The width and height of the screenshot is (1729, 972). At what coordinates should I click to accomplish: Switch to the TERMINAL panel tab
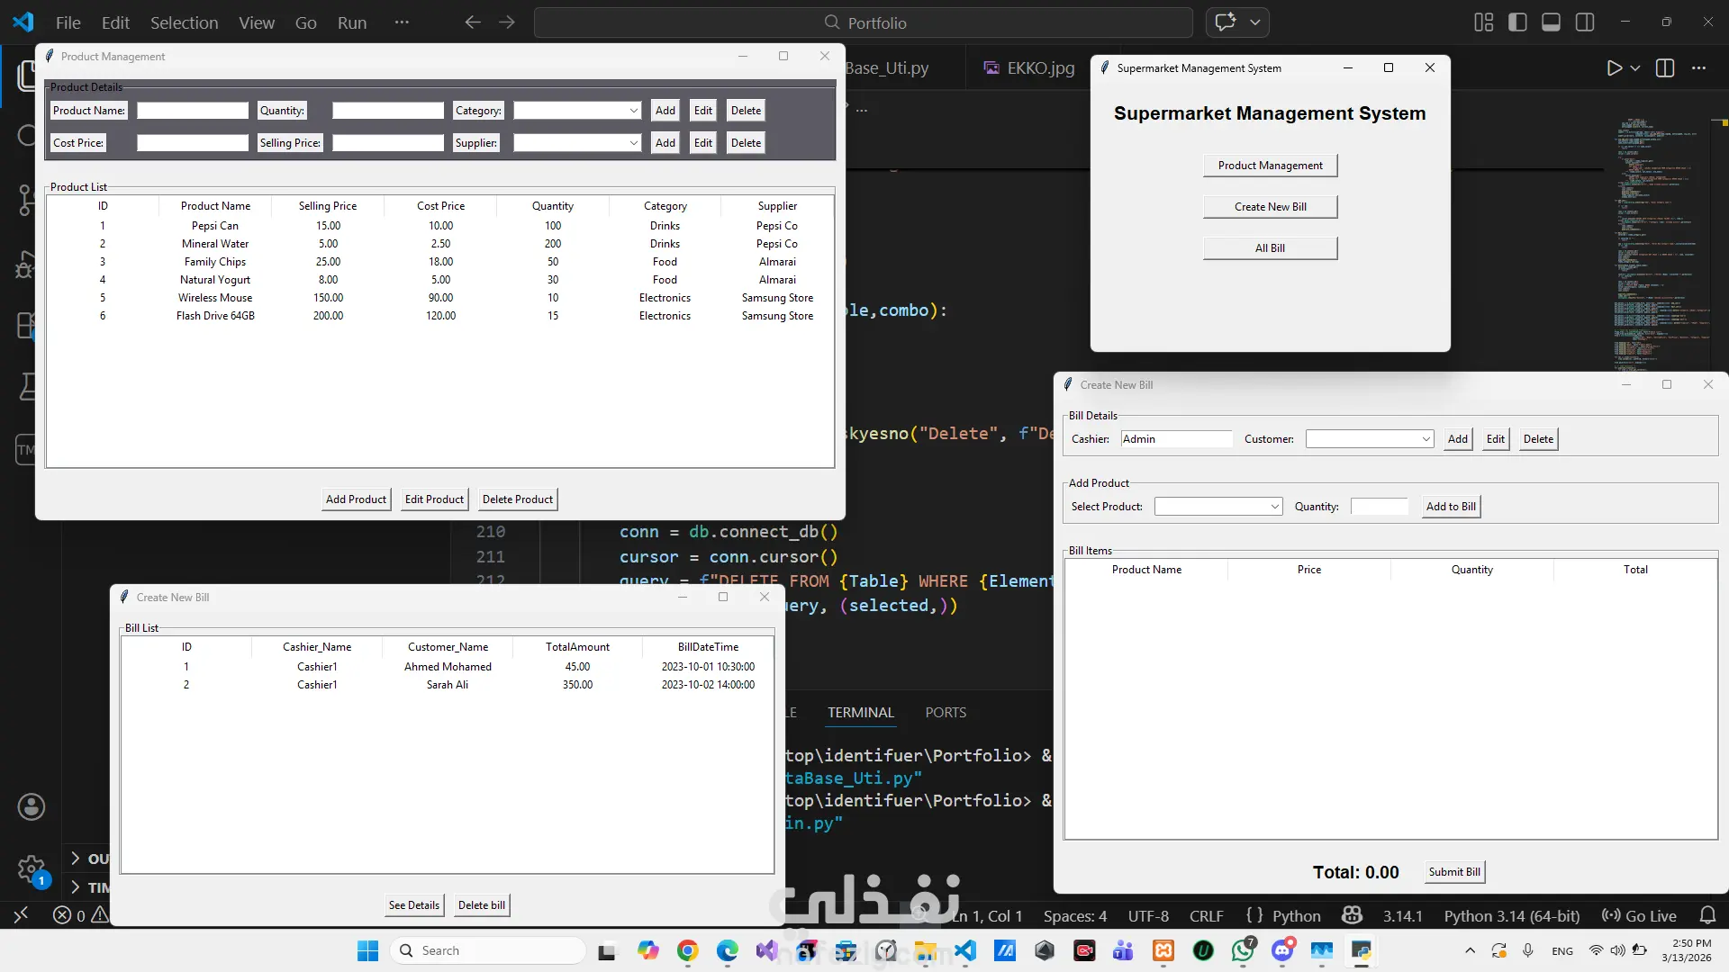click(x=860, y=712)
